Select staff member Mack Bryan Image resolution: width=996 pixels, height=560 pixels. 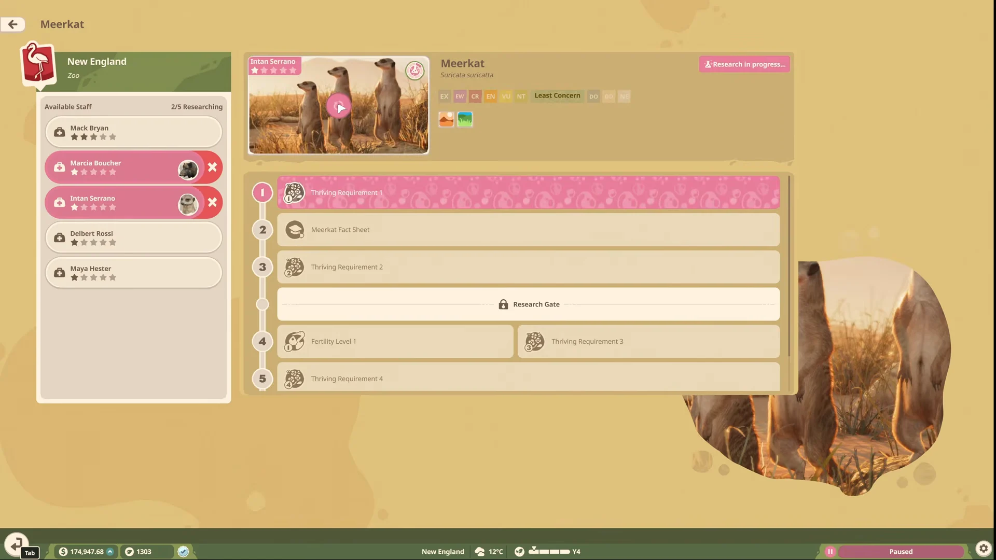coord(133,132)
